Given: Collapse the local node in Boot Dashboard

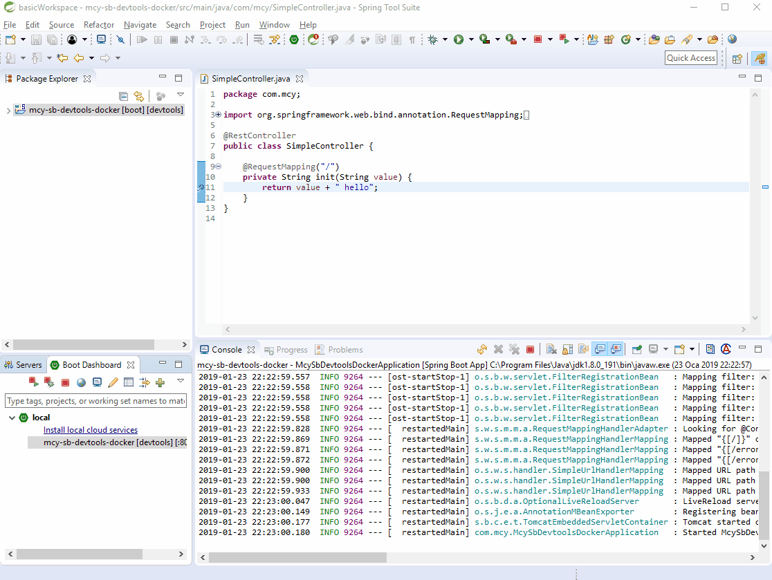Looking at the screenshot, I should point(12,418).
